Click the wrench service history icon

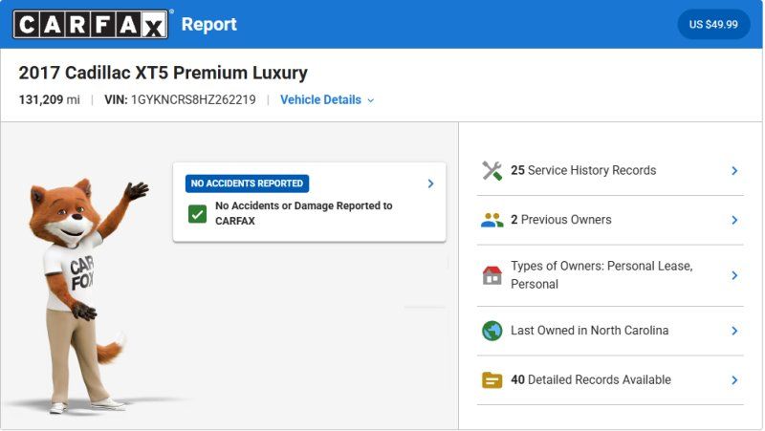492,171
